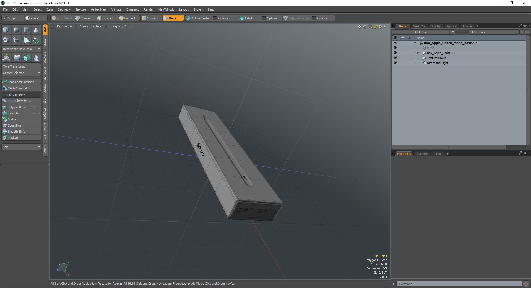Toggle the Action Center option

click(x=198, y=18)
